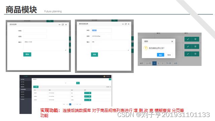Viewport: 215px width, 121px height.
Task: Click 上一页 in delete screenshot pagination
Action: pyautogui.click(x=148, y=63)
